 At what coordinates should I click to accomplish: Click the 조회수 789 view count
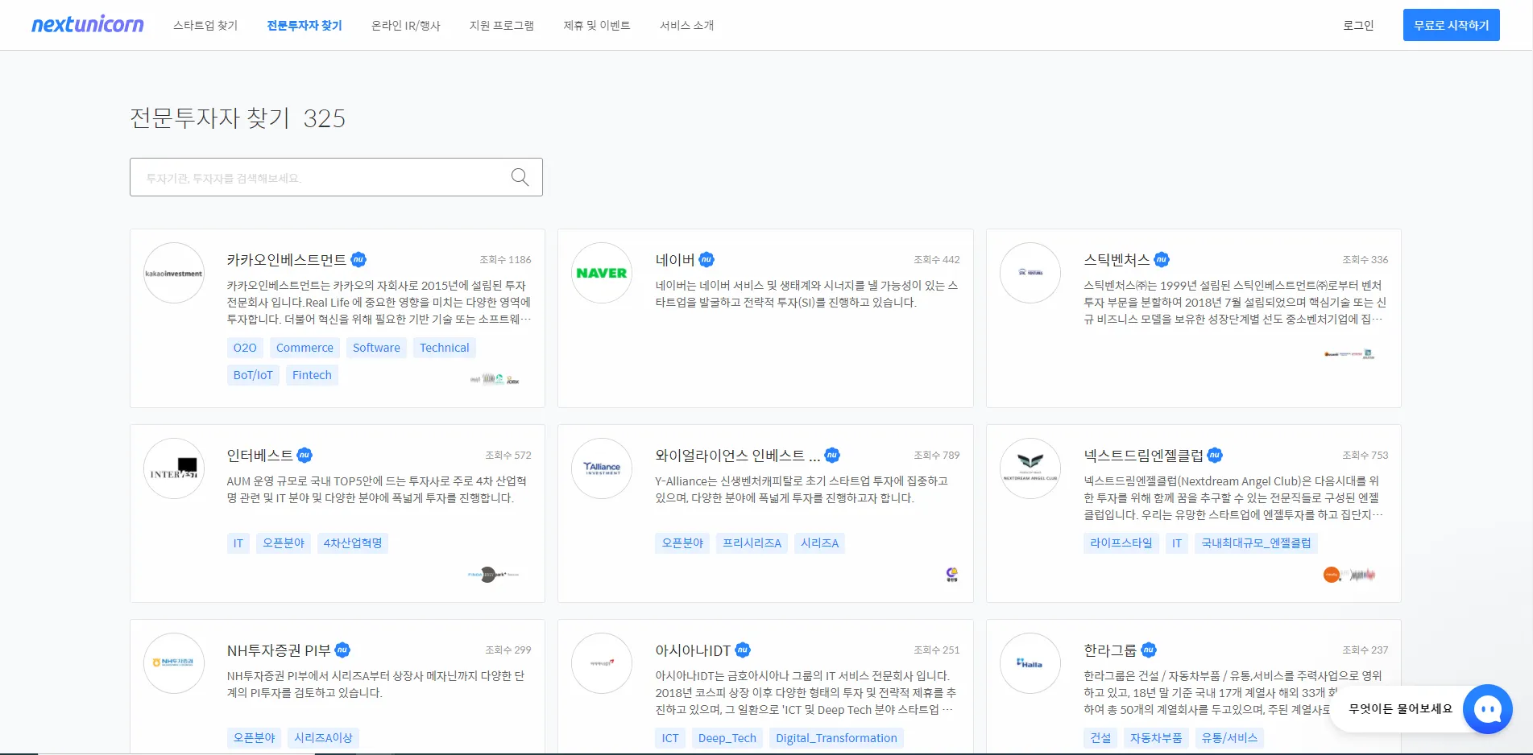point(936,456)
